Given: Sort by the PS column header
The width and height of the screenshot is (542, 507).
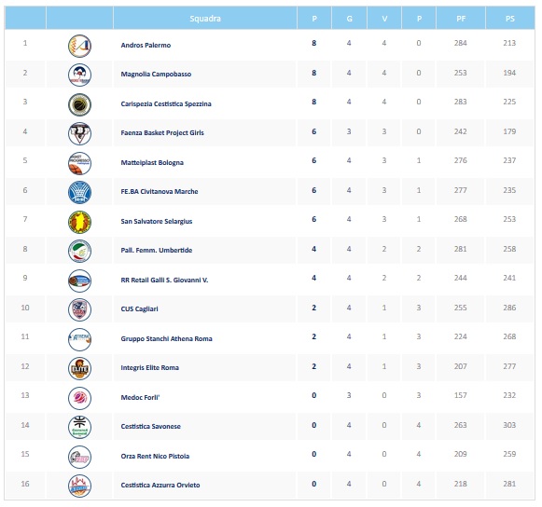Looking at the screenshot, I should pyautogui.click(x=510, y=19).
